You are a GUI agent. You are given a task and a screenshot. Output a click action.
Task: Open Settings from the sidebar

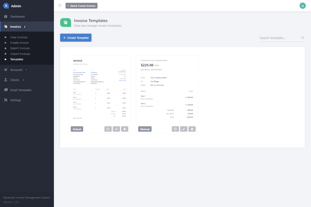click(x=16, y=100)
